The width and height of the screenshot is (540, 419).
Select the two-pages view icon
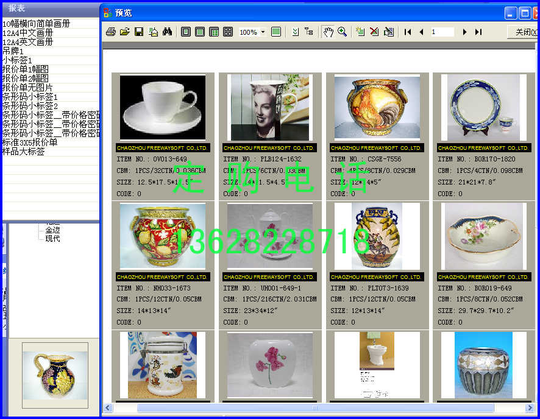(214, 32)
